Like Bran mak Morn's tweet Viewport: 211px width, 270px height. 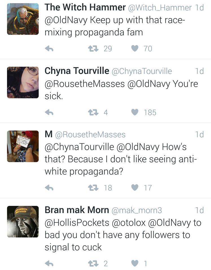[135, 264]
